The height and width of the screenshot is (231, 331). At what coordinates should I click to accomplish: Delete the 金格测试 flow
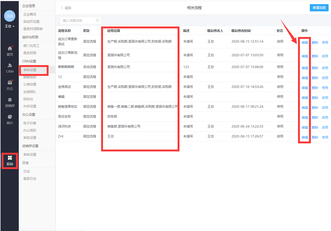coord(315,88)
